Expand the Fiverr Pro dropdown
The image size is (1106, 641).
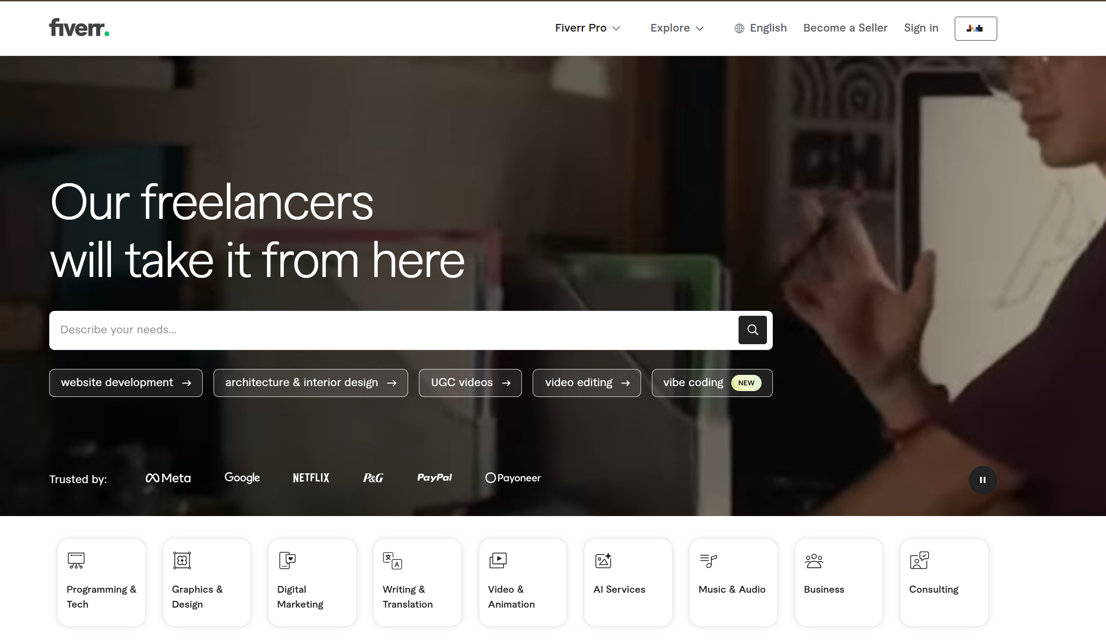[x=587, y=28]
